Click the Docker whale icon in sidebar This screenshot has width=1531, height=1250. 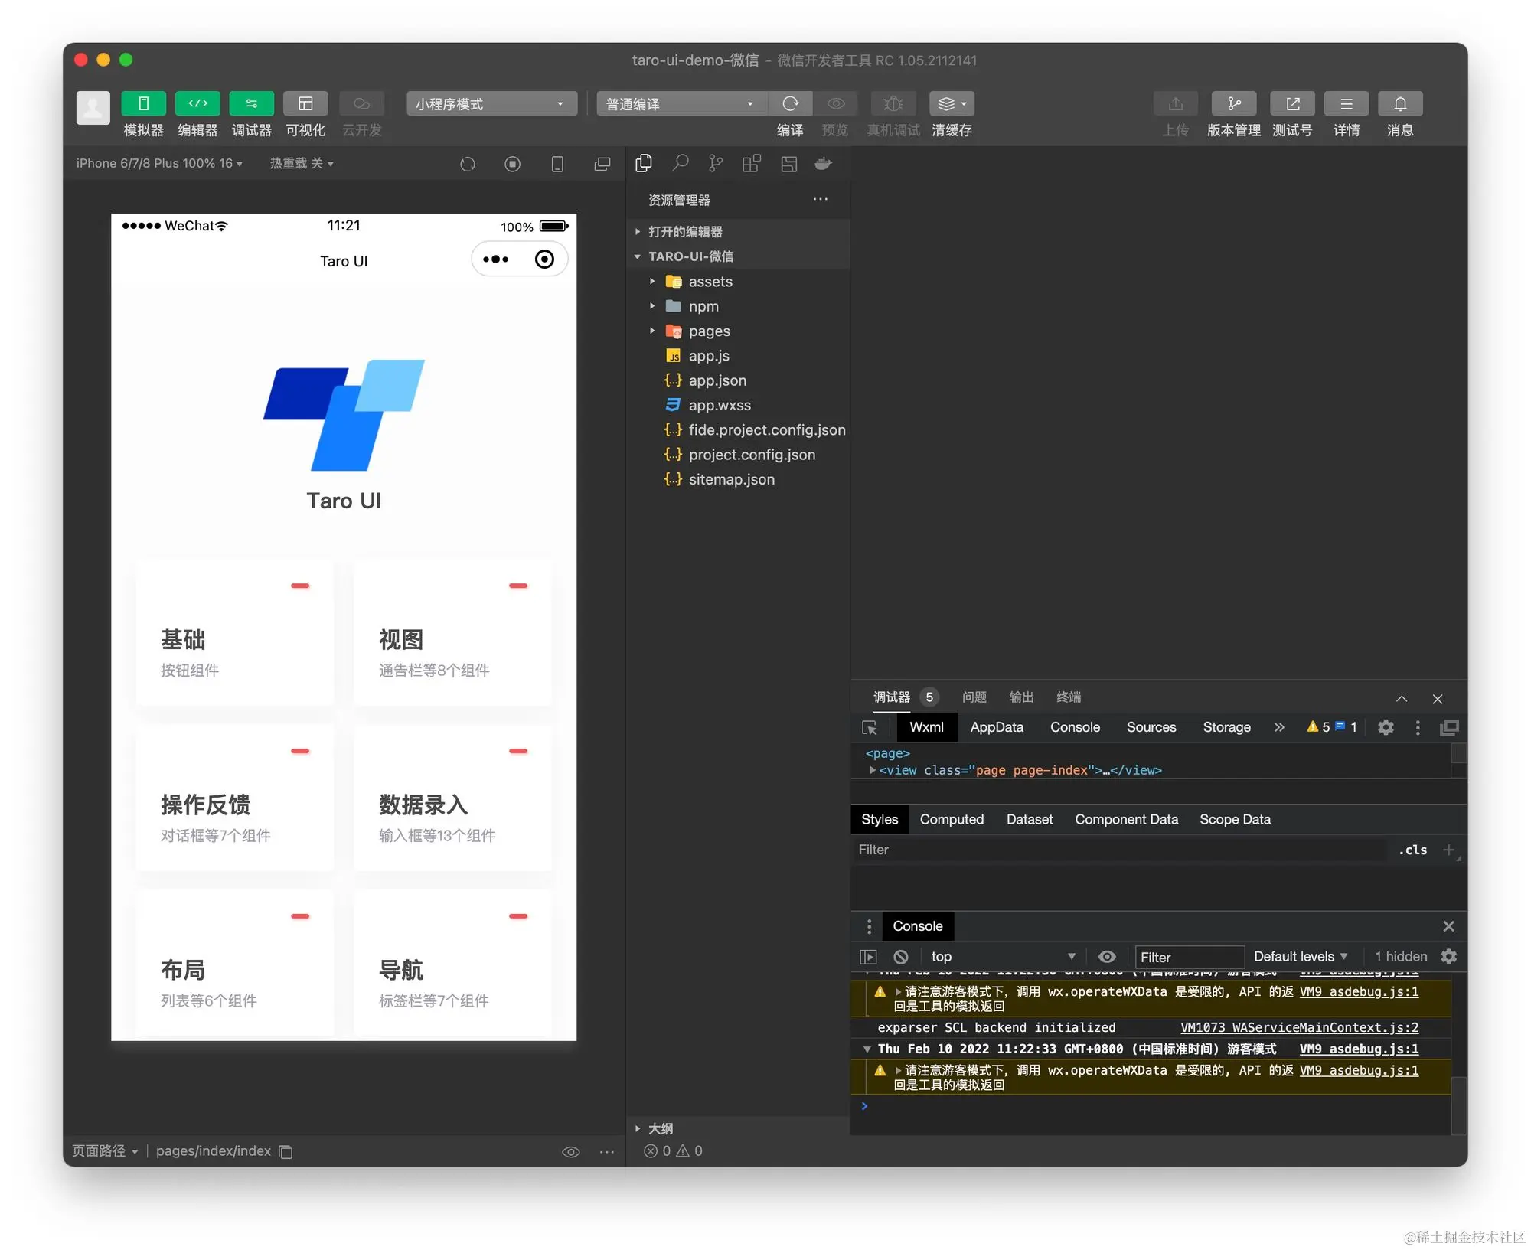(x=824, y=163)
